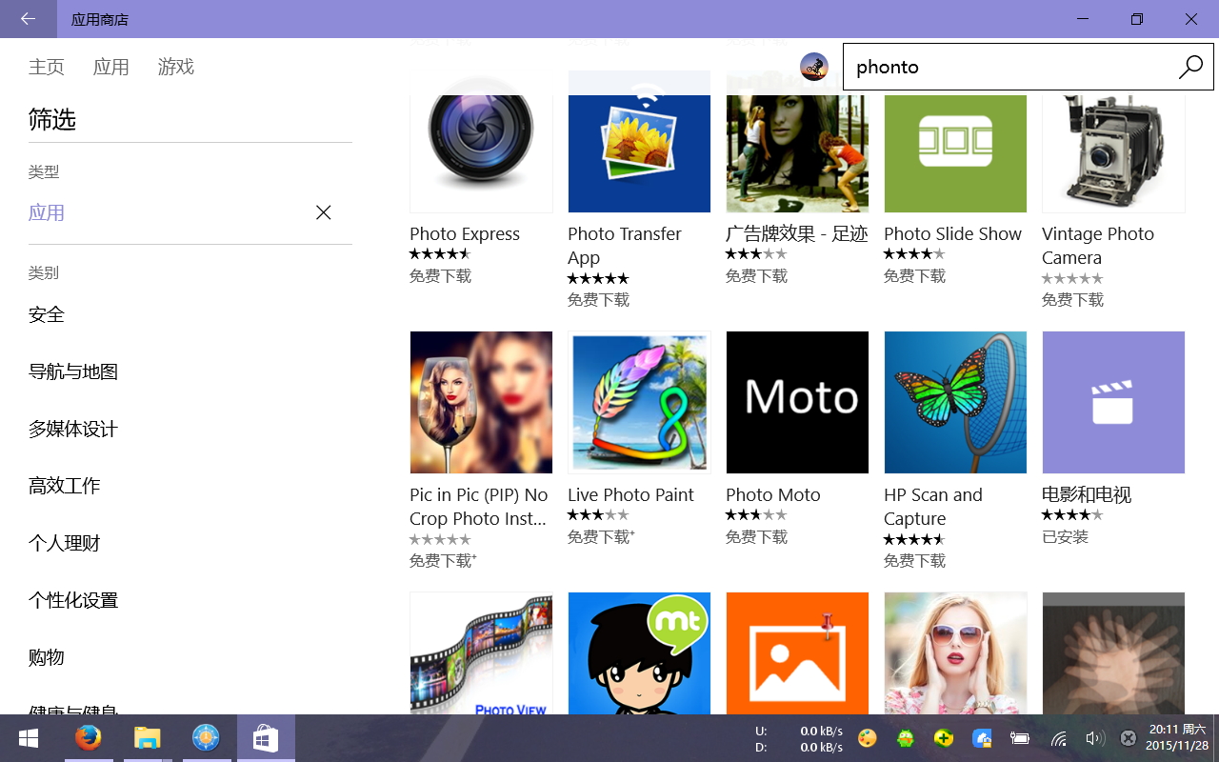
Task: Click 免费下载 under Photo Moto
Action: (756, 537)
